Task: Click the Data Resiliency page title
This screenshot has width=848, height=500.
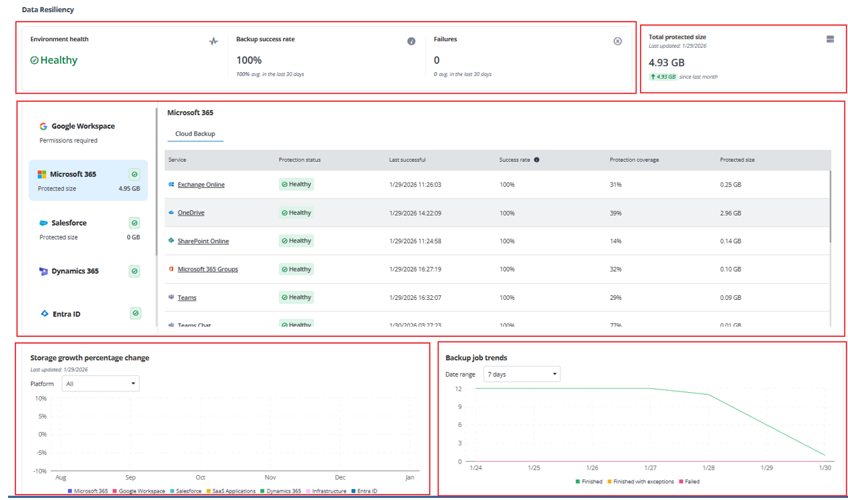Action: pyautogui.click(x=48, y=10)
